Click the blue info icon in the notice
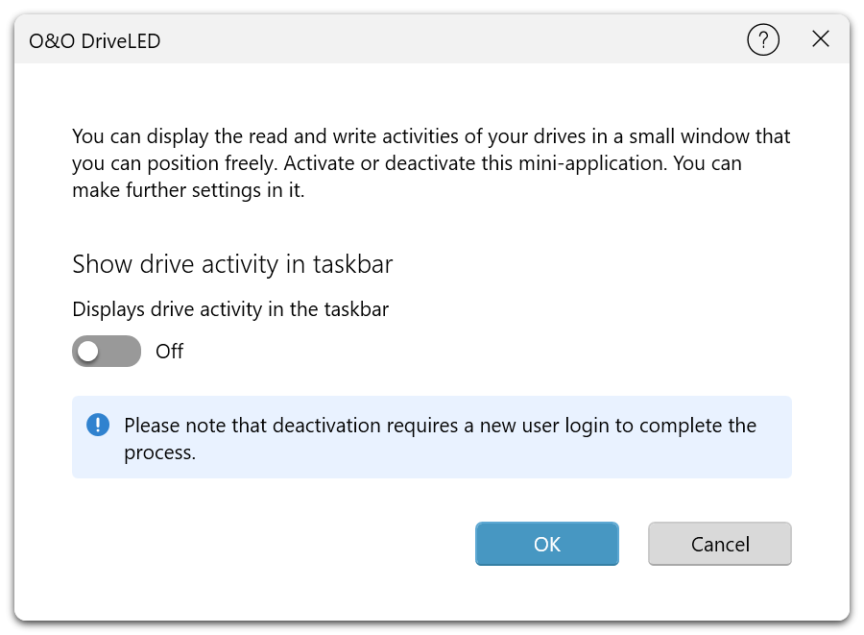This screenshot has height=635, width=864. 98,425
